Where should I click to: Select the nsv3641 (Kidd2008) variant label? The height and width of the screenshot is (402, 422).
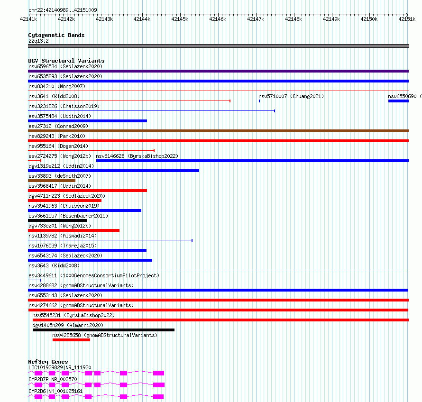[54, 96]
